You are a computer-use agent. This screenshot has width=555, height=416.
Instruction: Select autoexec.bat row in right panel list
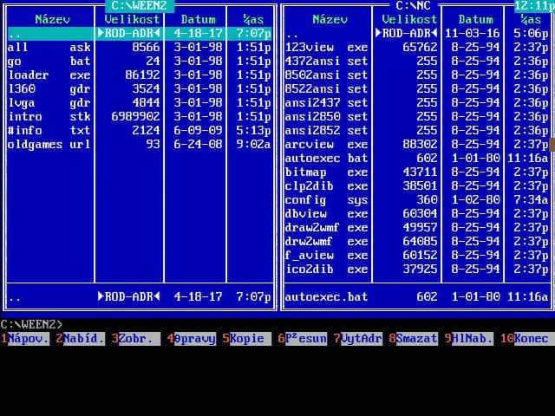[x=416, y=158]
